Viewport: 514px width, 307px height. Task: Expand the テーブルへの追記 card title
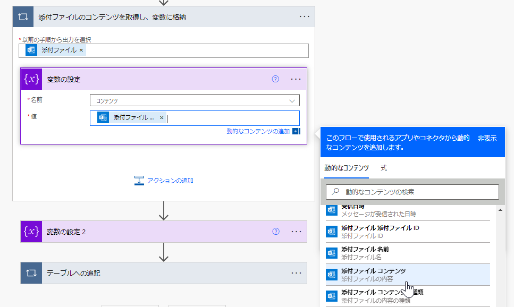(x=73, y=273)
